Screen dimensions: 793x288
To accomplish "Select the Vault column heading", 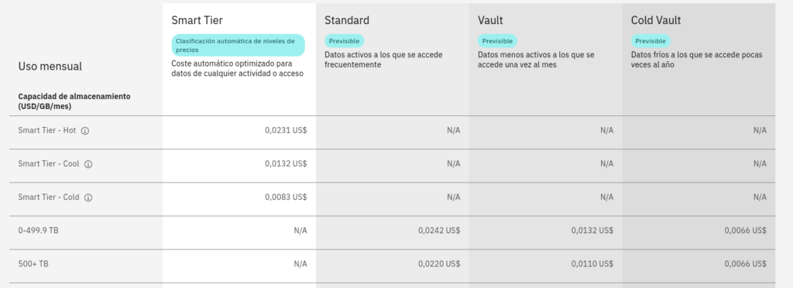I will pos(490,20).
